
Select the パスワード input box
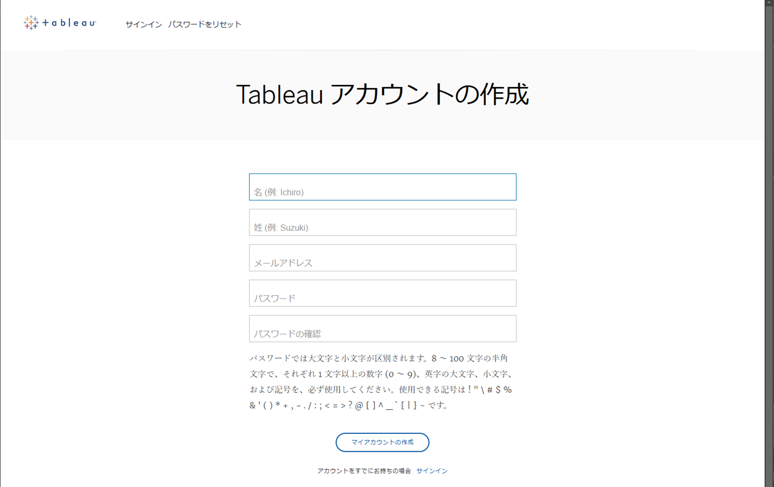[x=382, y=293]
